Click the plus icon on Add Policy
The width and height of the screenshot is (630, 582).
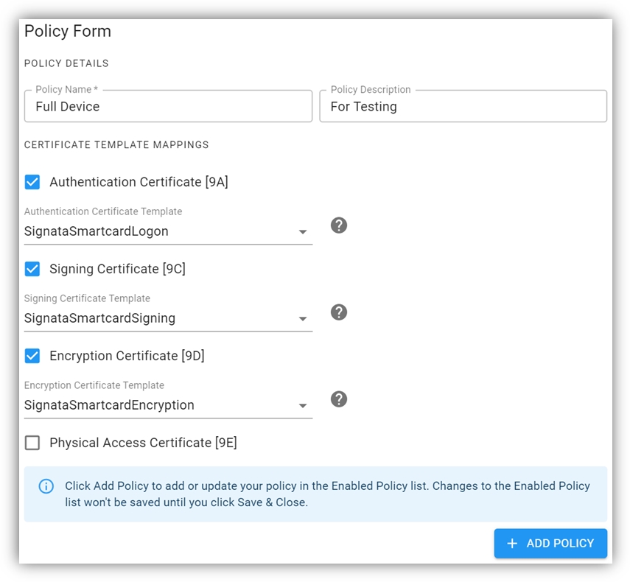pos(513,543)
